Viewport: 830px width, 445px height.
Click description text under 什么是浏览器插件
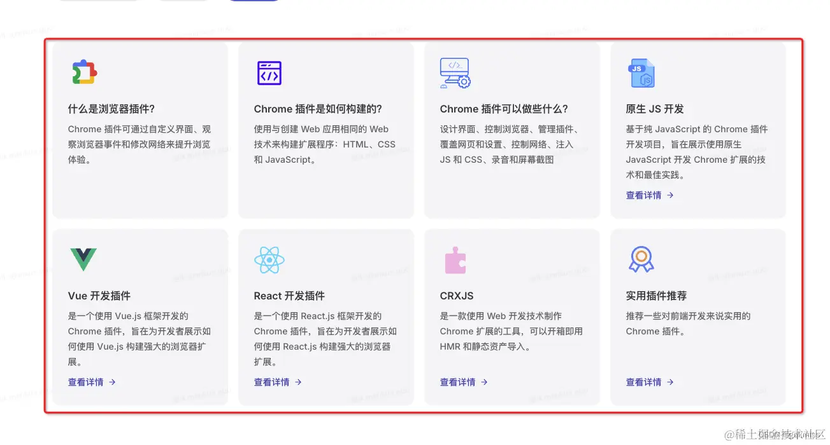tap(140, 144)
